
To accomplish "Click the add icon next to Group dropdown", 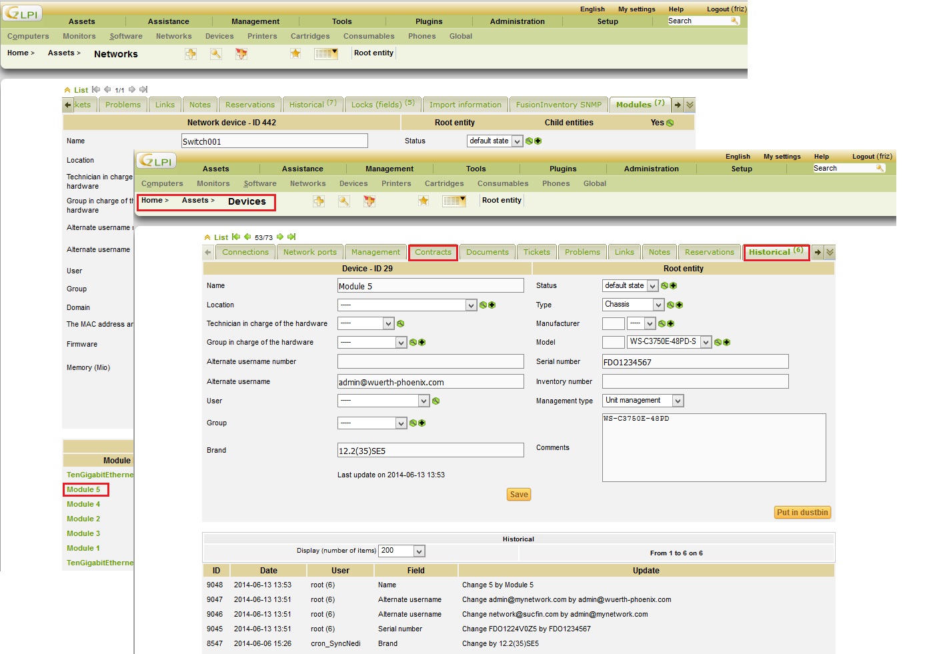I will (x=422, y=423).
